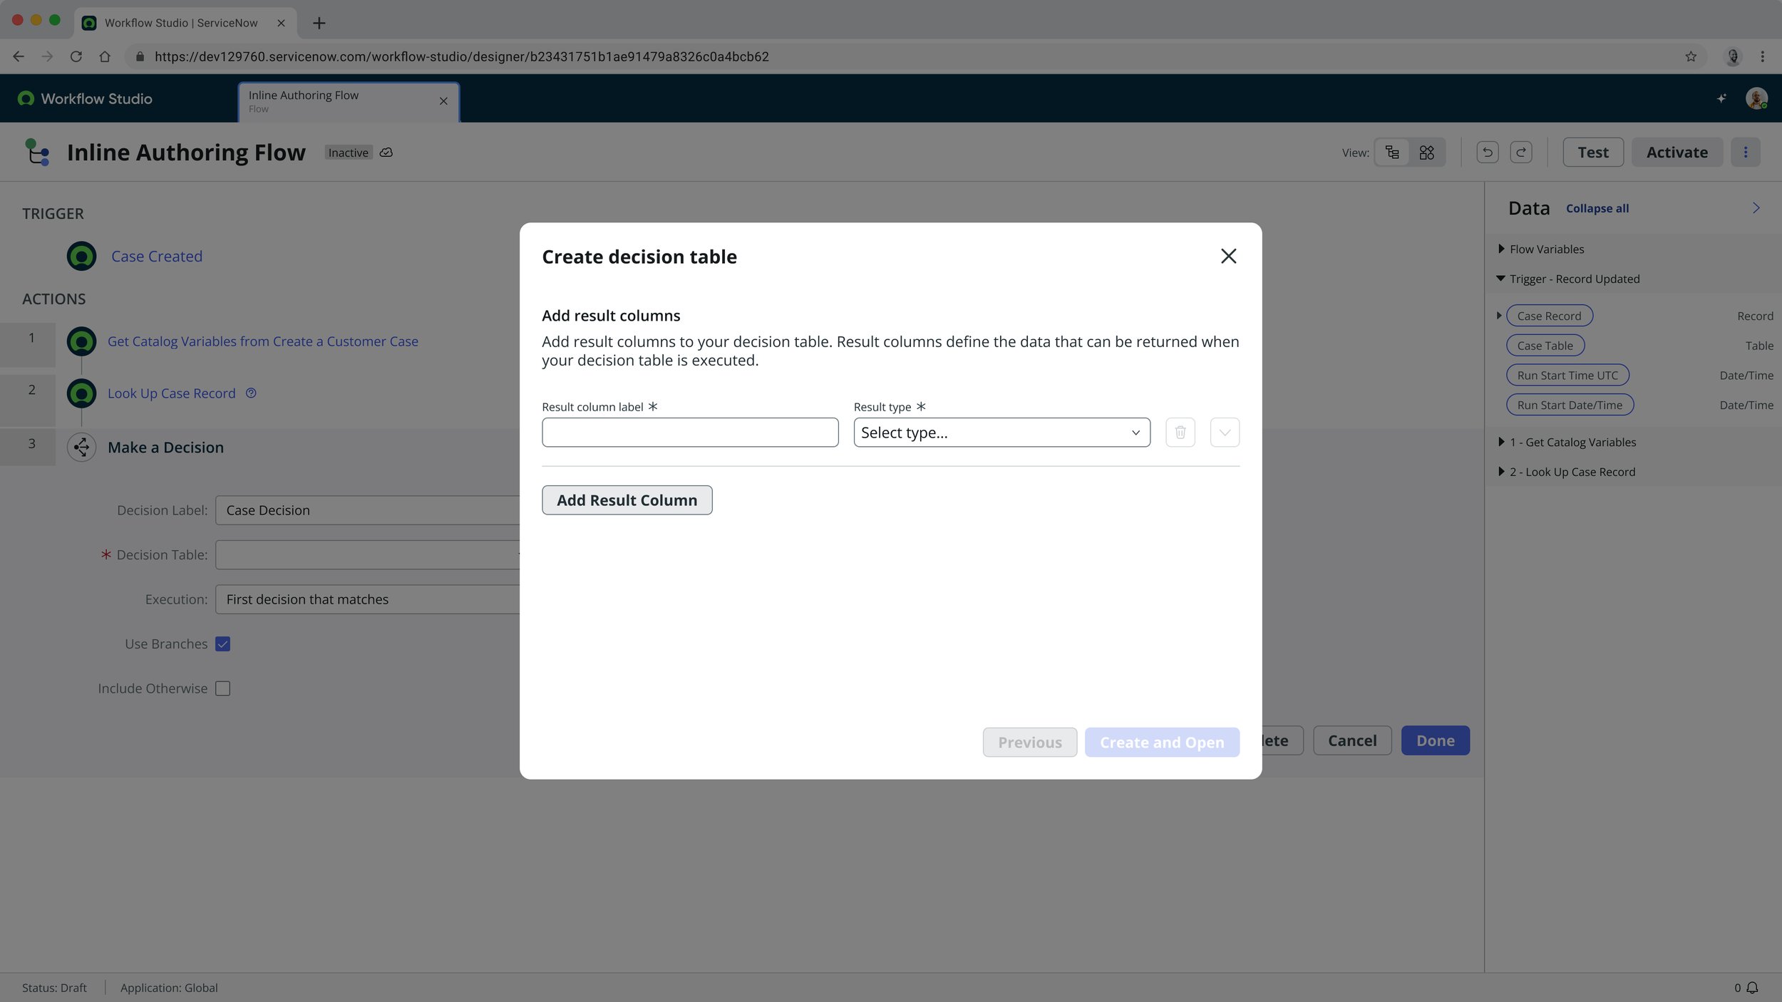The width and height of the screenshot is (1782, 1002).
Task: Expand the 1 - Get Catalog Variables node
Action: (x=1501, y=443)
